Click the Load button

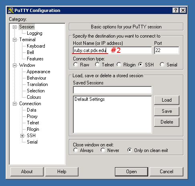pyautogui.click(x=167, y=100)
